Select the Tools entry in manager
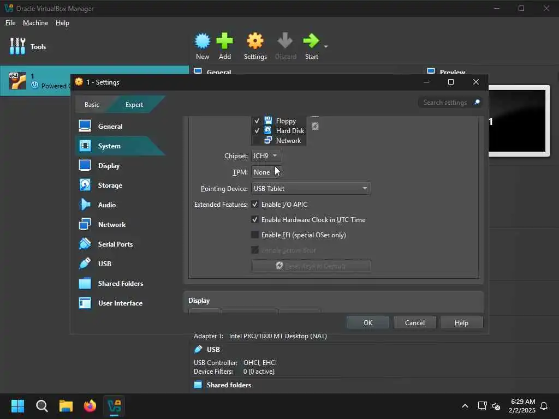Screen dimensions: 559x419 (28, 46)
